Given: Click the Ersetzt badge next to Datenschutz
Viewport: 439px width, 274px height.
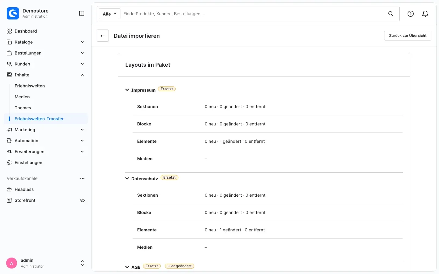Looking at the screenshot, I should tap(169, 177).
